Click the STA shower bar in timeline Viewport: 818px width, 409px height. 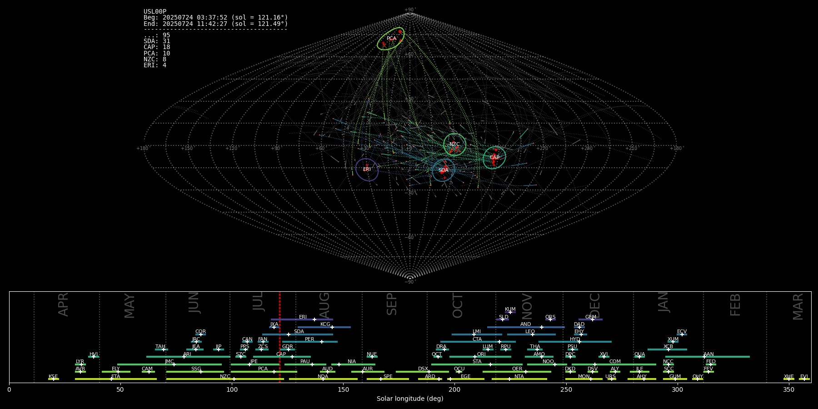pos(477,364)
